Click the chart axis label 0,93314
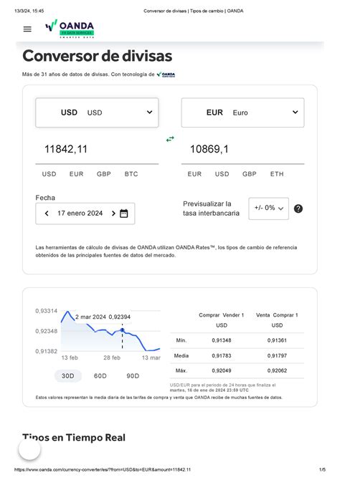The image size is (340, 480). pyautogui.click(x=47, y=311)
